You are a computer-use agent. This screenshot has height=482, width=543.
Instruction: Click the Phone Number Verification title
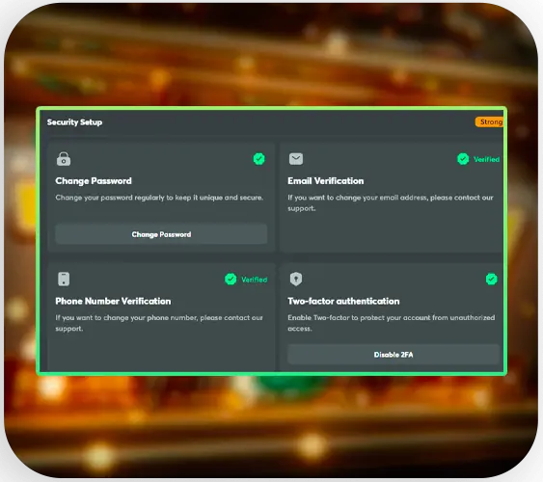[x=113, y=301]
